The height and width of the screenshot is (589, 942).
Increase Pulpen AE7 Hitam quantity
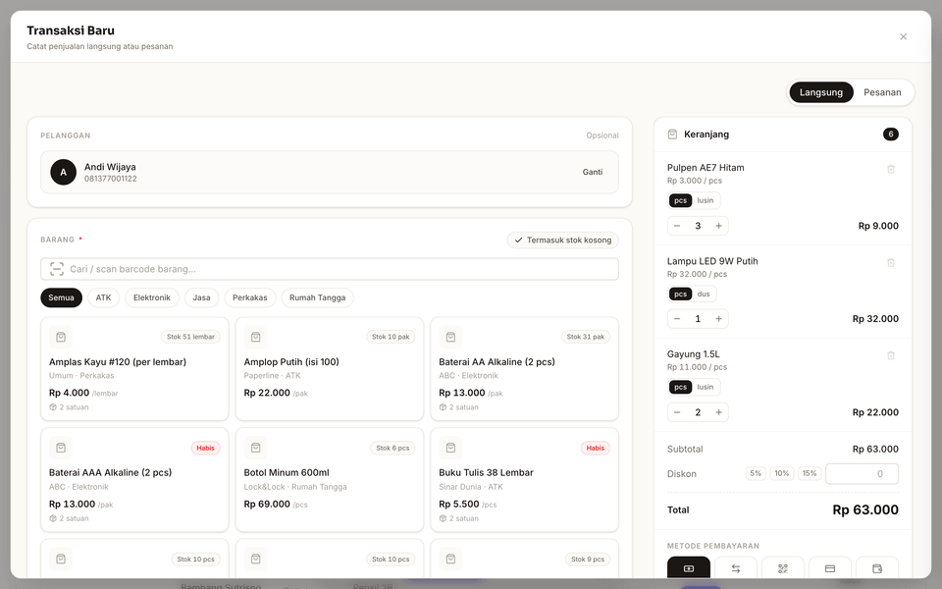tap(718, 226)
